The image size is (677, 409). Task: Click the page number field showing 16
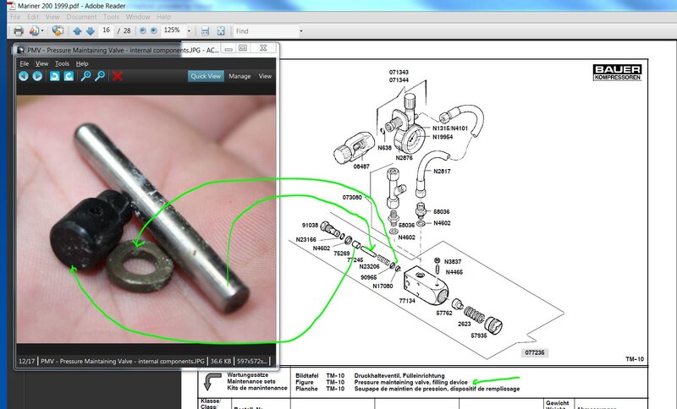click(x=107, y=31)
